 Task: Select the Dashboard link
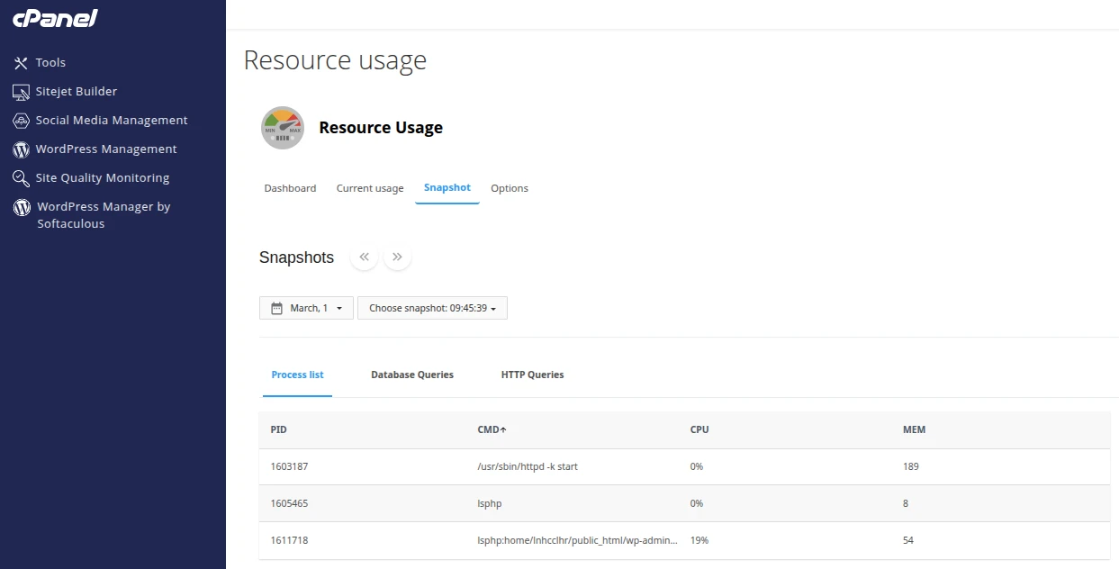click(x=290, y=188)
